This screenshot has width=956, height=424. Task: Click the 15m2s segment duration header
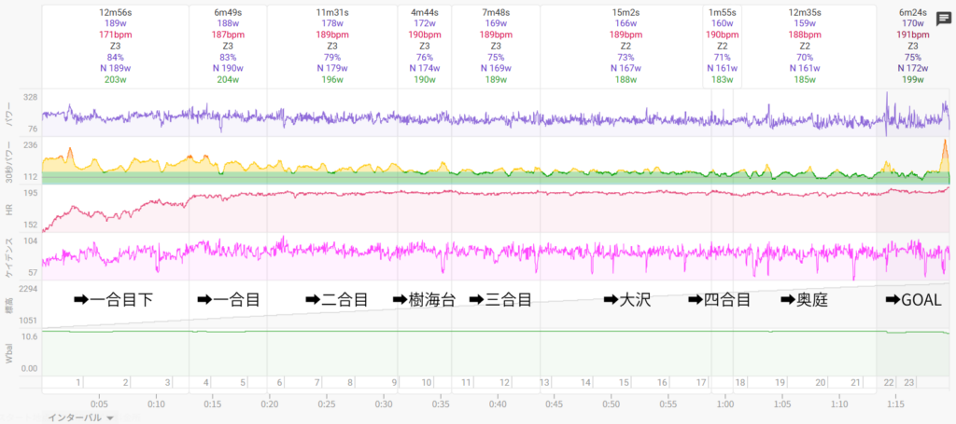point(626,12)
